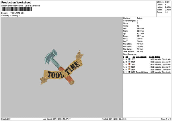Click stitch count '2894' in stop sequence

(133, 70)
